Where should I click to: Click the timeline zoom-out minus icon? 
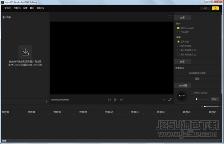tap(202, 106)
